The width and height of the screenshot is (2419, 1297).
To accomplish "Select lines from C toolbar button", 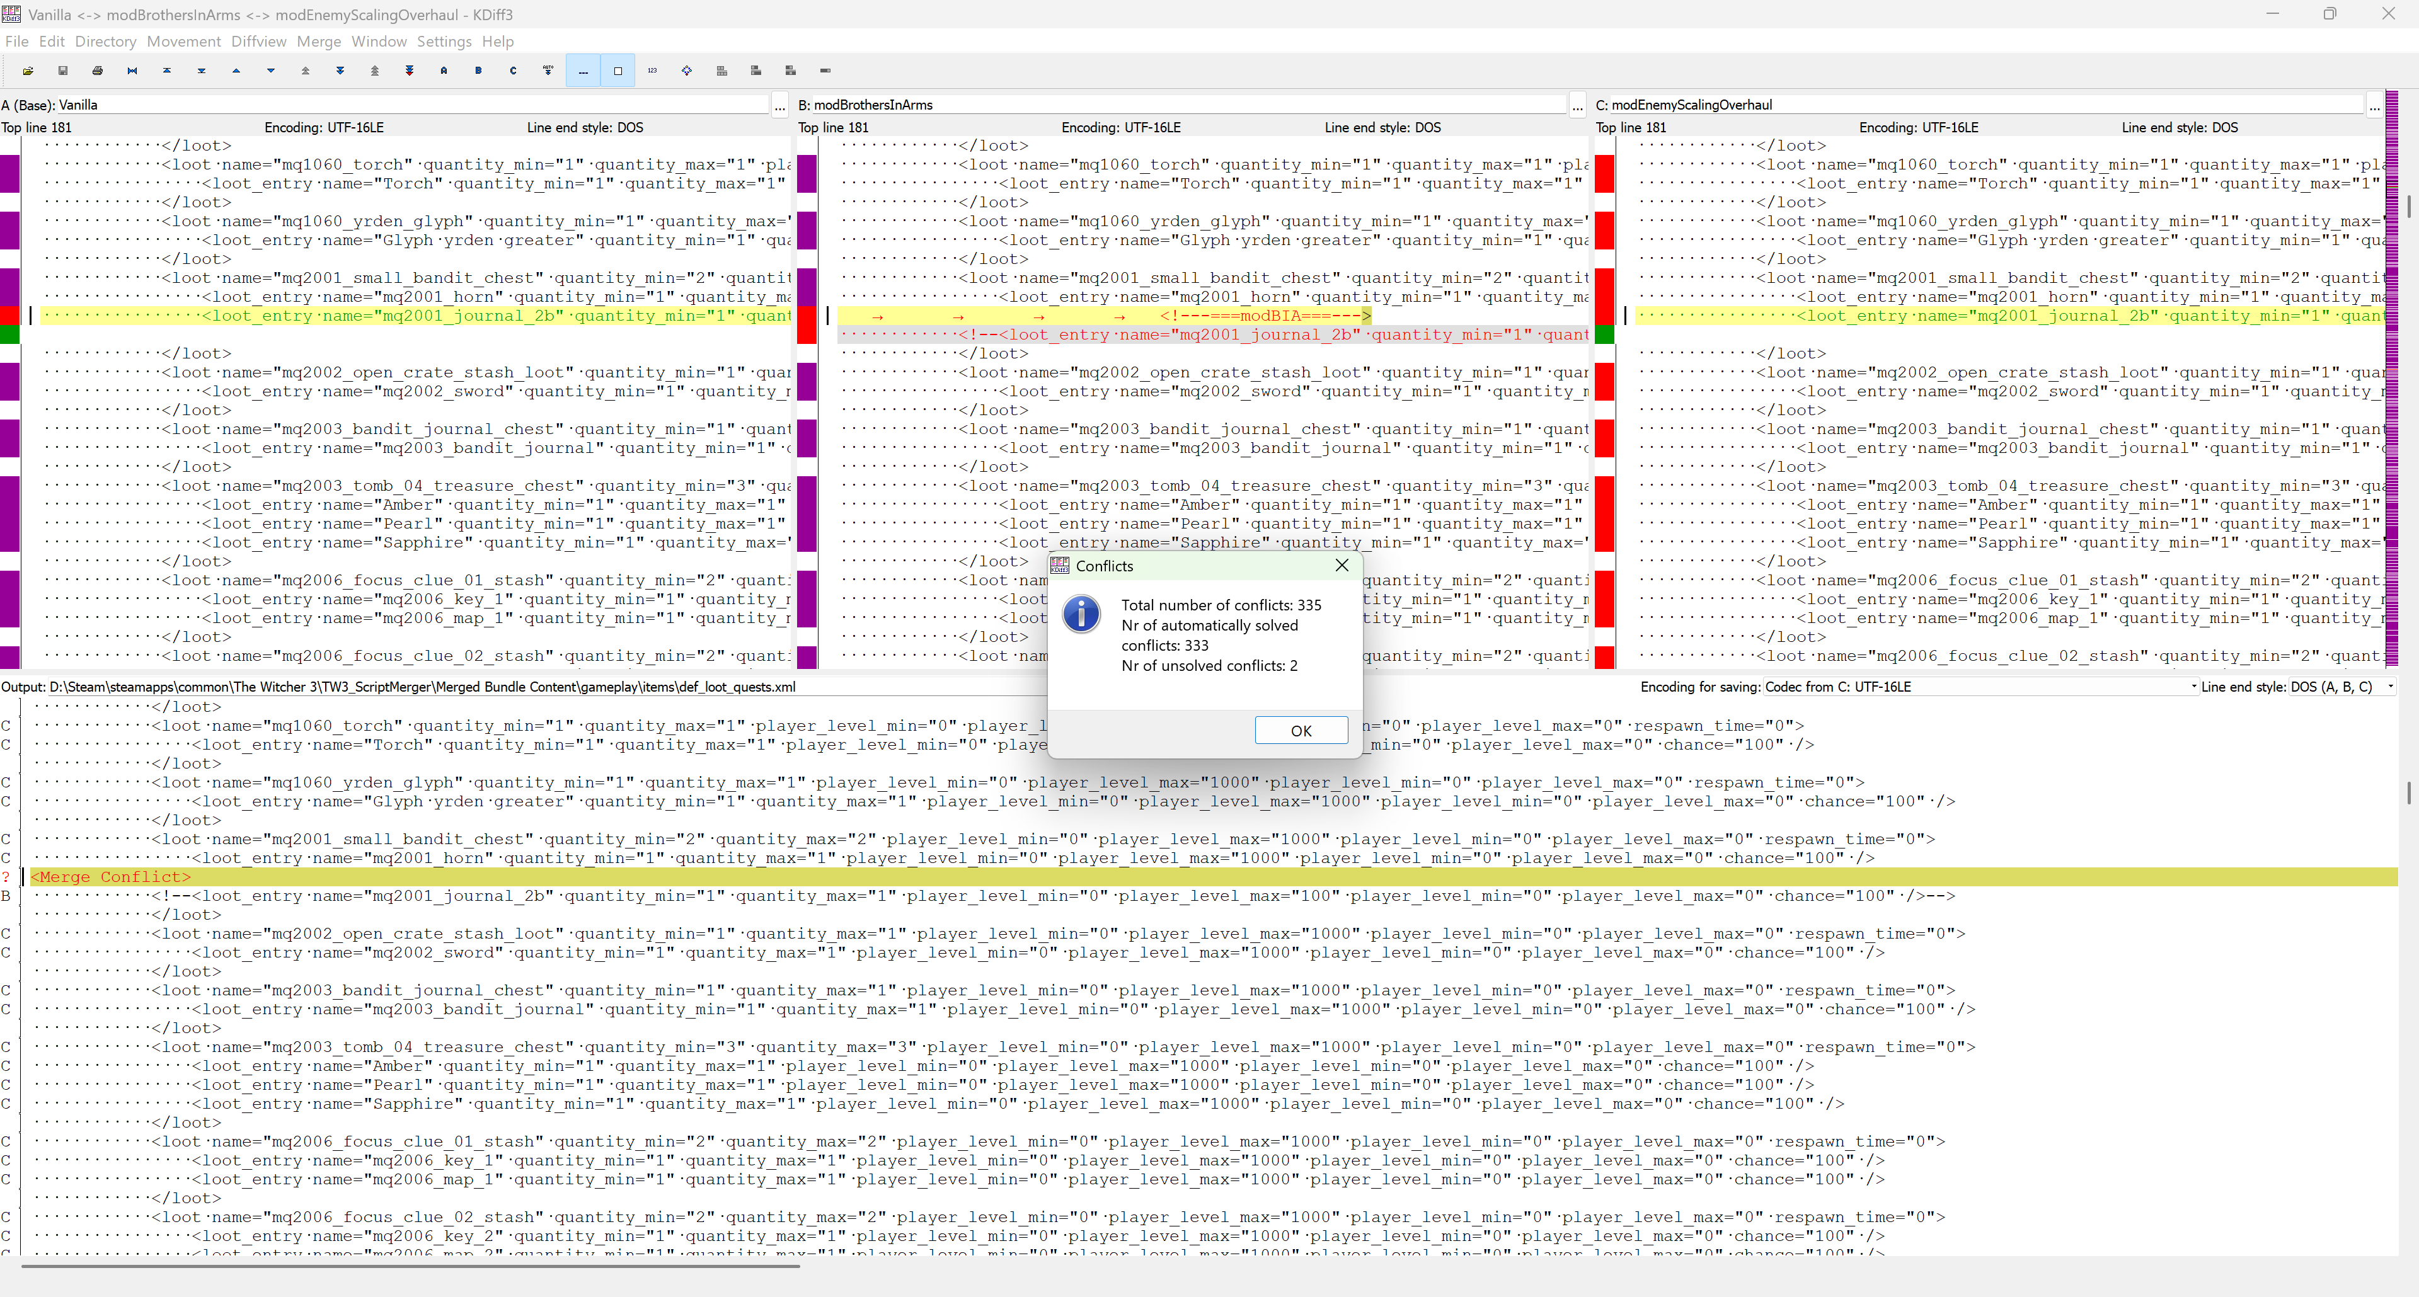I will tap(513, 71).
